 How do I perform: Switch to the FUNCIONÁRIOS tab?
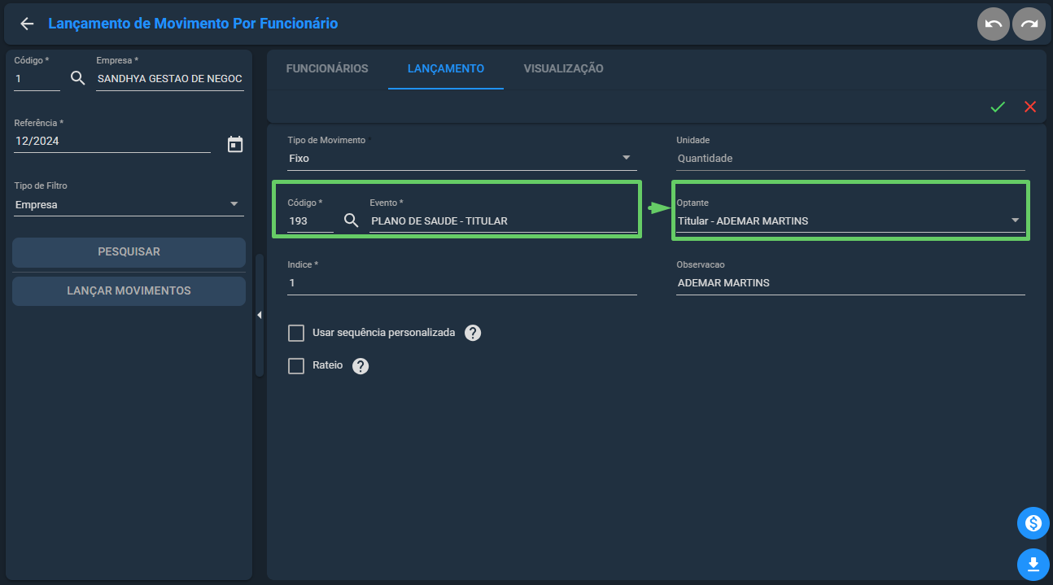(x=327, y=68)
